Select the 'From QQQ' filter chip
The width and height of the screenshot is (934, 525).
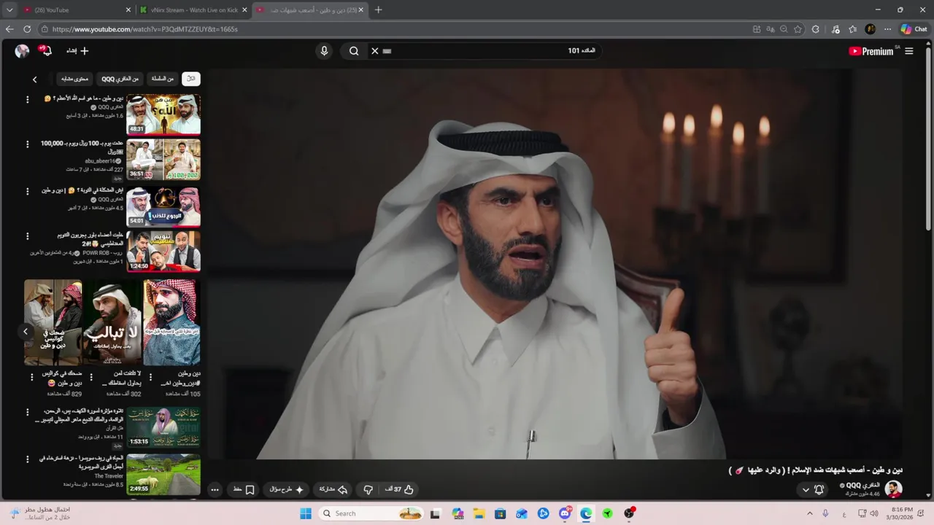(120, 79)
